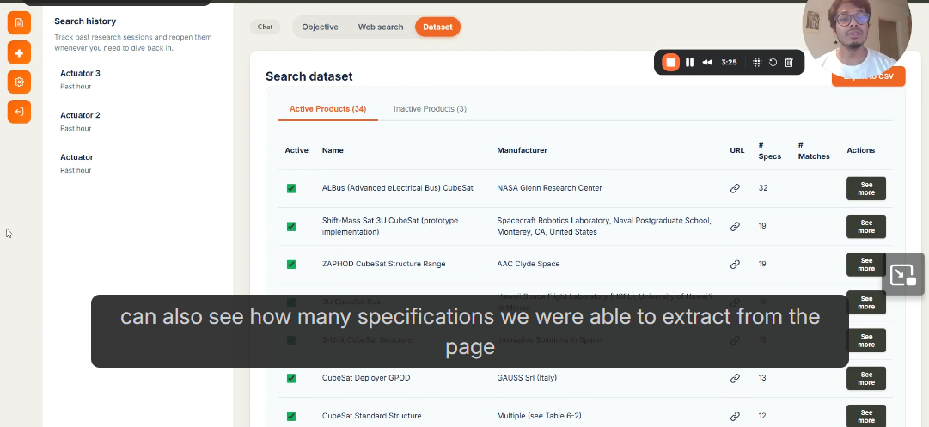Click NASA Glenn Research Center manufacturer cell
The image size is (929, 427).
click(x=549, y=188)
